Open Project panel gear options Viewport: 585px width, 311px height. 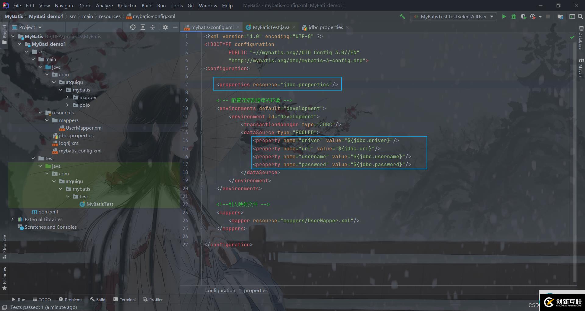coord(165,27)
